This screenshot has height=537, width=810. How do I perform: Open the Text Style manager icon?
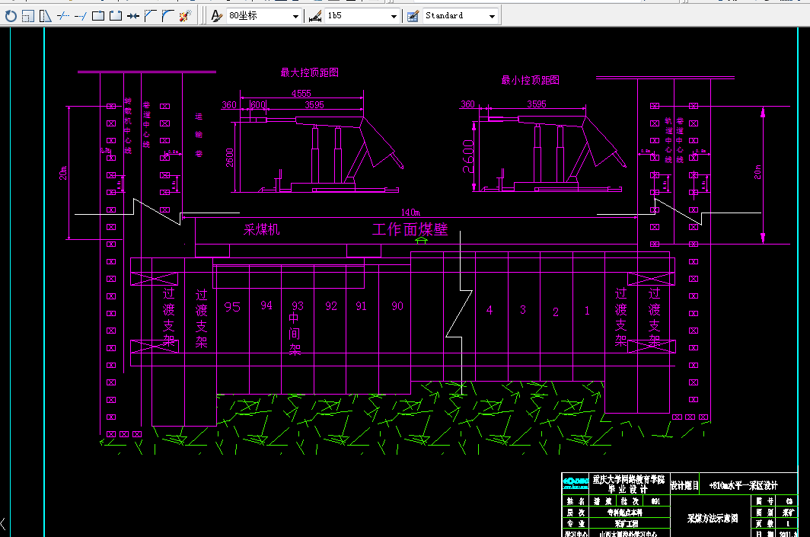(217, 16)
